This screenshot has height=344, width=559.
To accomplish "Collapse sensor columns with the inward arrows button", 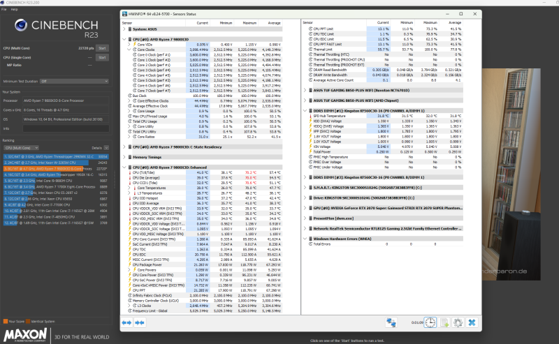I will (140, 322).
